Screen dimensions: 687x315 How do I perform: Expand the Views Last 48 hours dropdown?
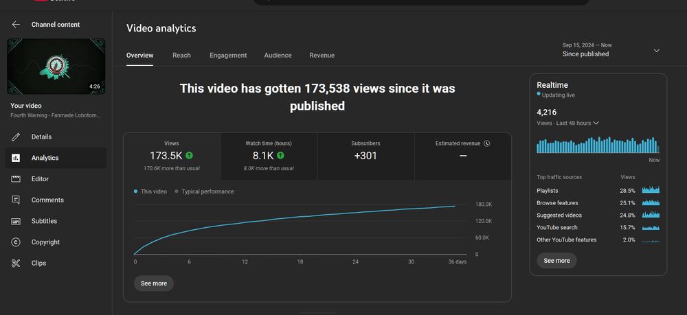[x=568, y=124]
